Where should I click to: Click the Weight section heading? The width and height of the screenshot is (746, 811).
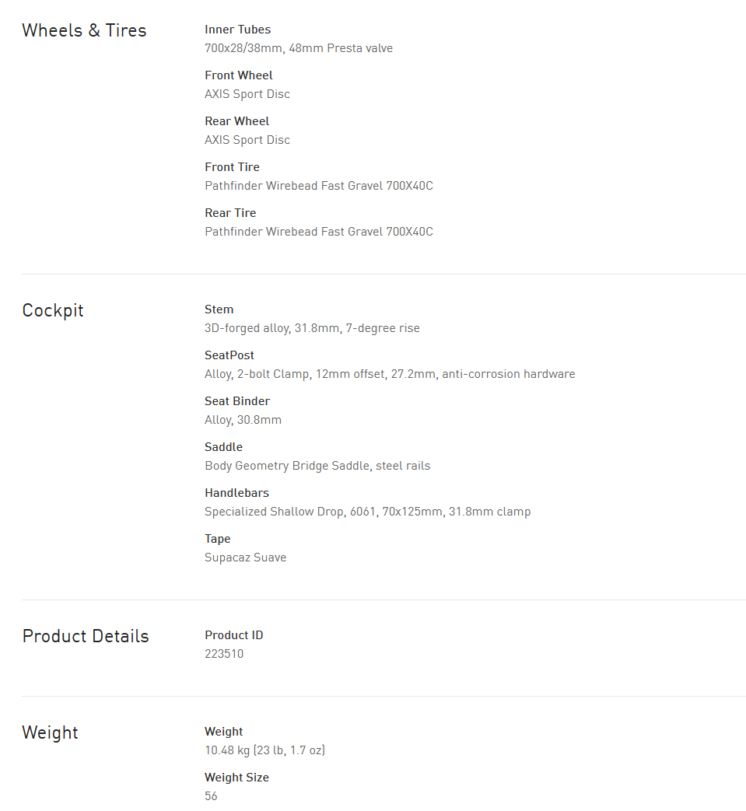(51, 733)
